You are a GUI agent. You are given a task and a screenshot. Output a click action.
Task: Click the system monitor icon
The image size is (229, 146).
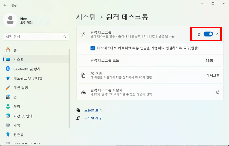pyautogui.click(x=8, y=59)
